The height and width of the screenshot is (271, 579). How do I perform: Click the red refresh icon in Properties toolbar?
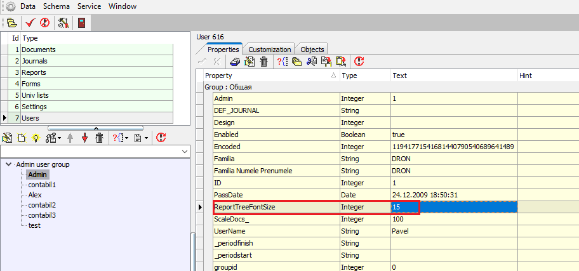tap(359, 62)
